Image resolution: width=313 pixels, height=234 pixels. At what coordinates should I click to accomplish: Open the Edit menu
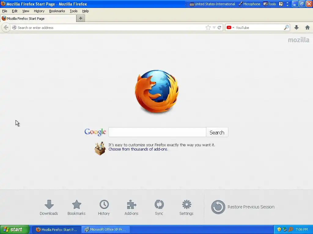pyautogui.click(x=15, y=11)
